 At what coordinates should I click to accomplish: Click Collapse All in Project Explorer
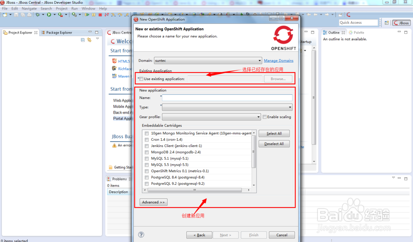click(x=83, y=40)
